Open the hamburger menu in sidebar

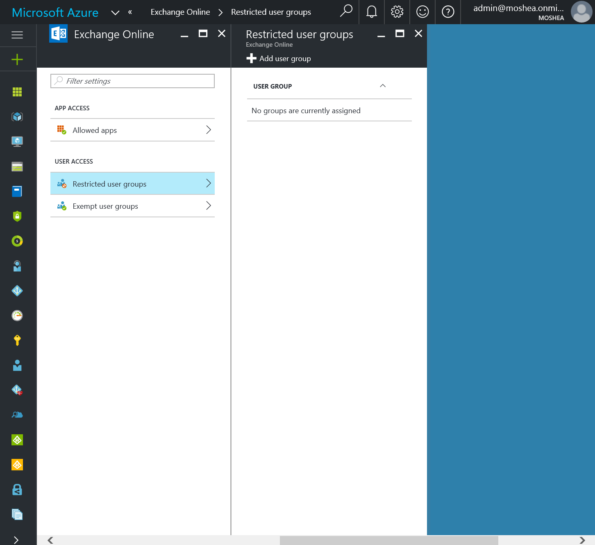pos(17,35)
